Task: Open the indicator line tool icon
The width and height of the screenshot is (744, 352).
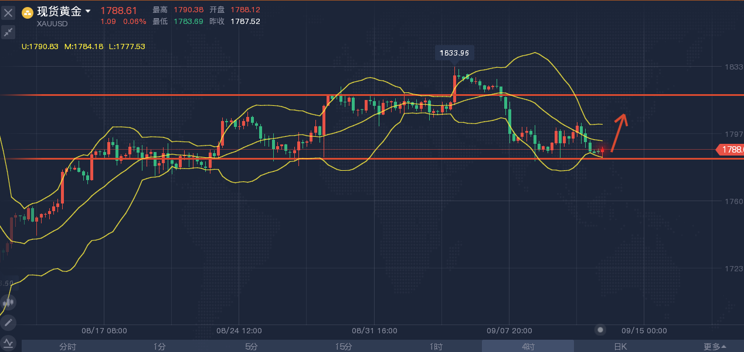Action: 8,342
